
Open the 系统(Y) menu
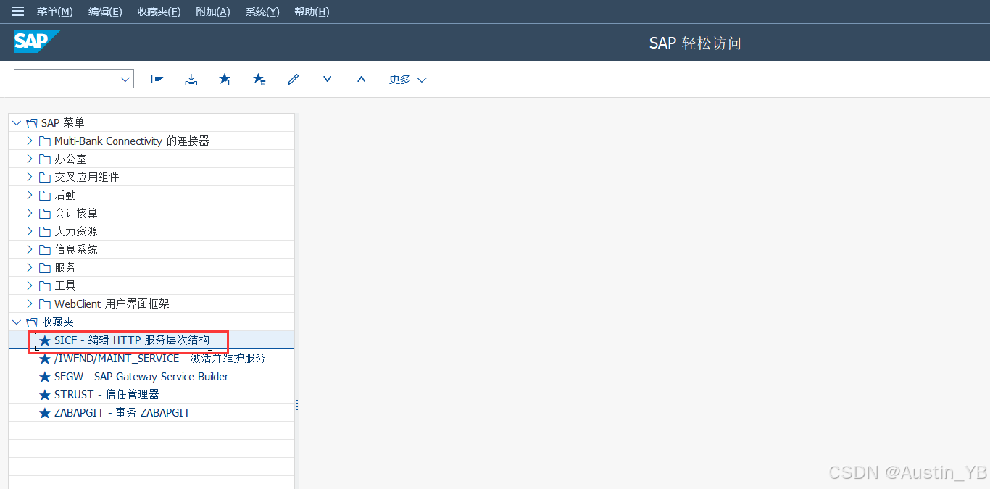(x=262, y=12)
